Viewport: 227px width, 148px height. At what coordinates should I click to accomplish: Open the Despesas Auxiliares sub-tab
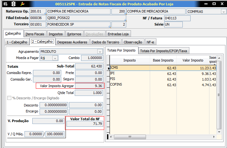tap(72, 42)
